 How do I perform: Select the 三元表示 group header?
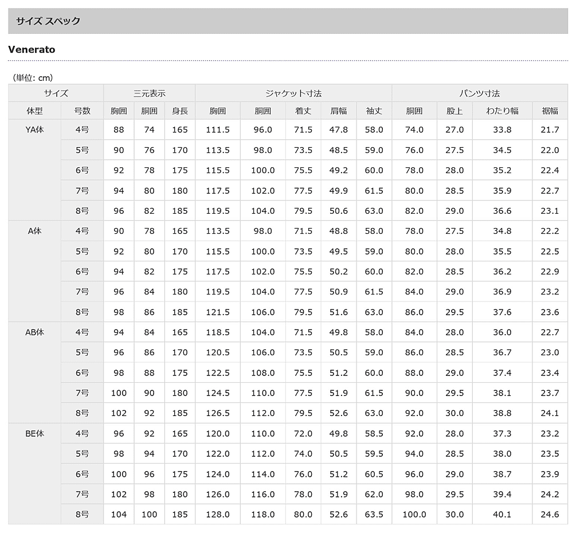click(x=149, y=93)
